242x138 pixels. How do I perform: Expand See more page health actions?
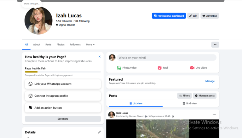[63, 119]
